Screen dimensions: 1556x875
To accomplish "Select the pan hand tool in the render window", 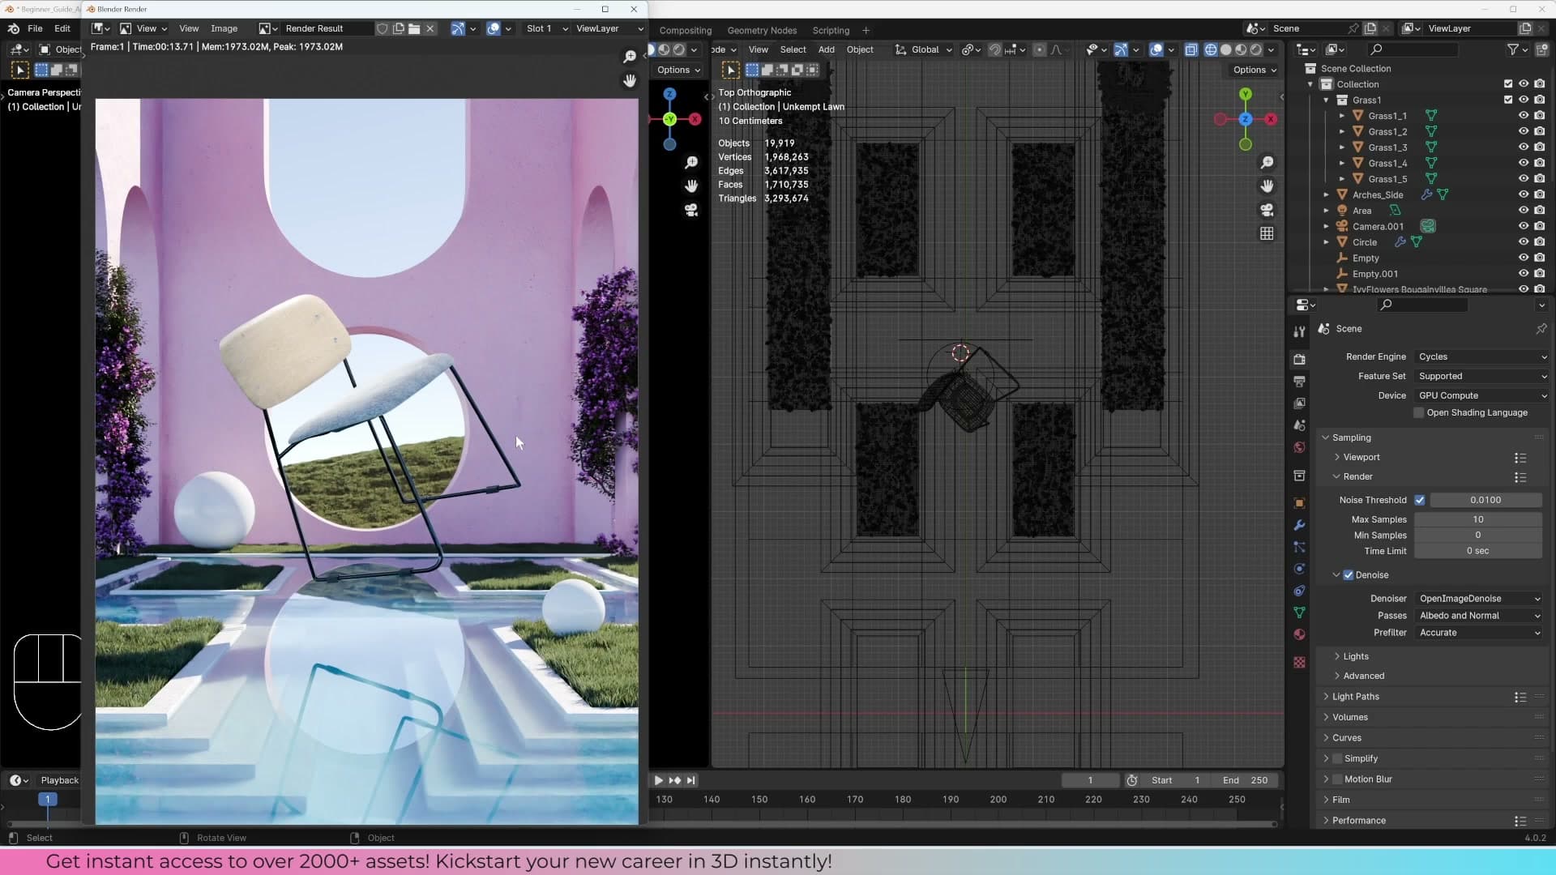I will (x=630, y=81).
